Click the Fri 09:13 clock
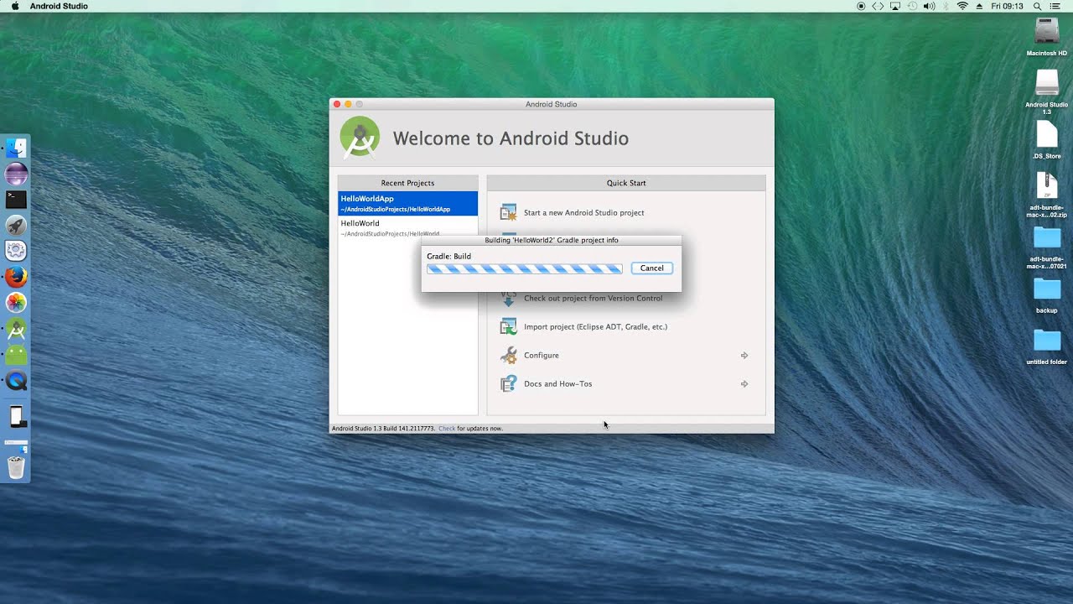 1007,6
